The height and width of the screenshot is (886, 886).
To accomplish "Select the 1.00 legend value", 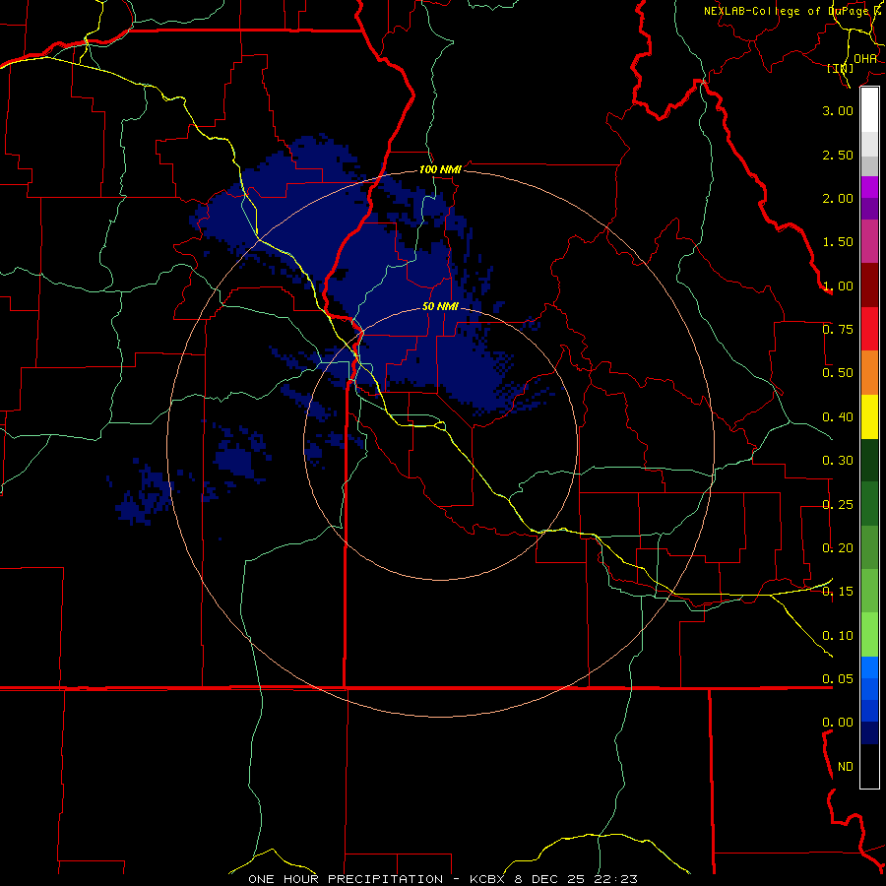I will click(x=838, y=285).
